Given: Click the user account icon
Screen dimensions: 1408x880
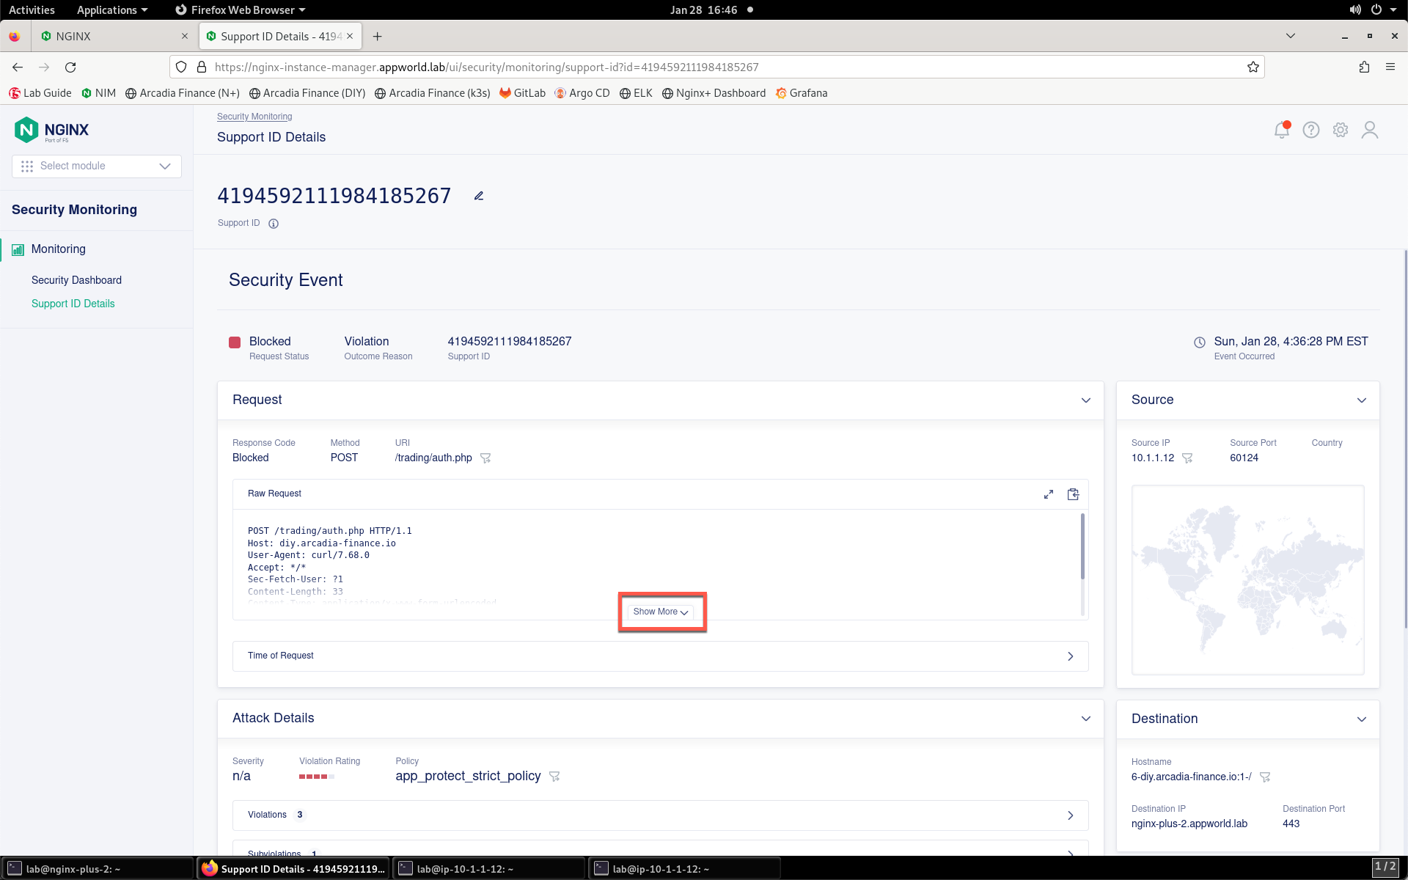Looking at the screenshot, I should click(1370, 130).
